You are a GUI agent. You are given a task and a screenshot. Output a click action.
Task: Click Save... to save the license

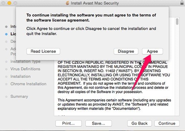[99, 123]
